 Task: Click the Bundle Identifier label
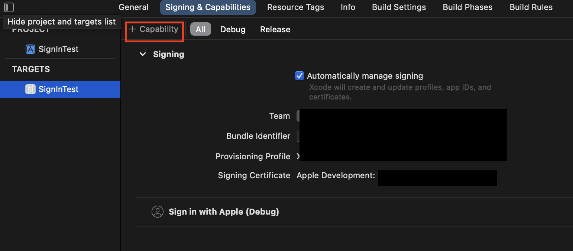pos(258,136)
